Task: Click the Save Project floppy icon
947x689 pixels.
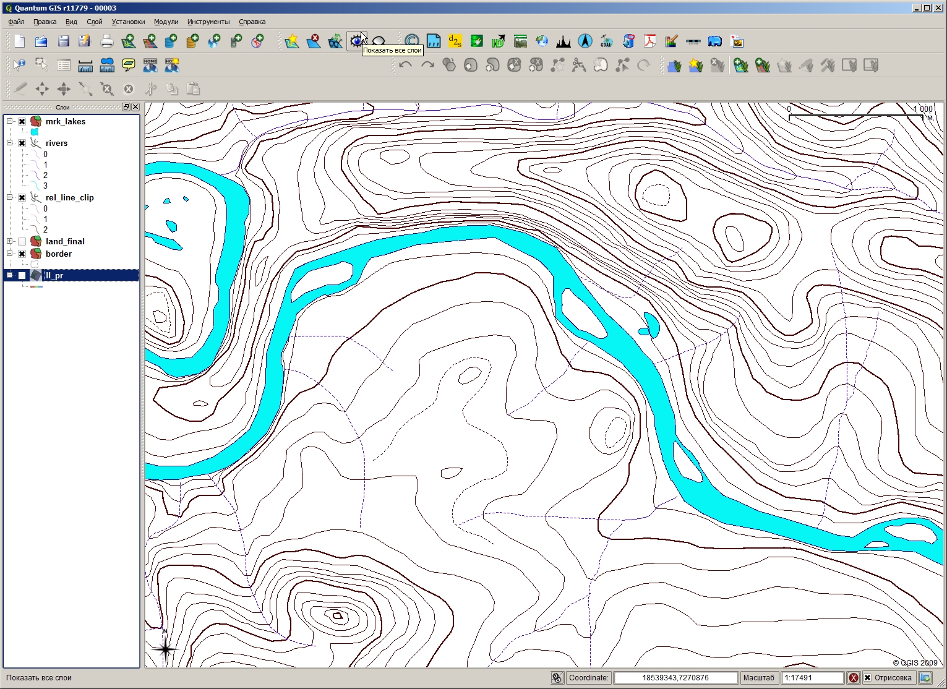Action: (63, 41)
